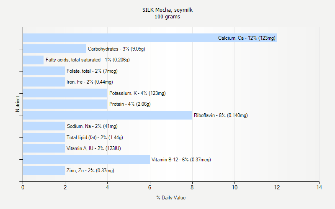Image resolution: width=335 pixels, height=209 pixels.
Task: Click the Zinc, Zn - 2% label
Action: pyautogui.click(x=90, y=171)
